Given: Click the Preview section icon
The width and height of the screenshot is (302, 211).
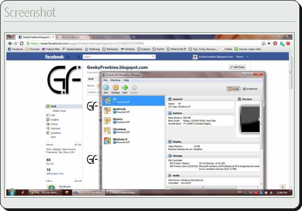Looking at the screenshot, I should [x=239, y=99].
